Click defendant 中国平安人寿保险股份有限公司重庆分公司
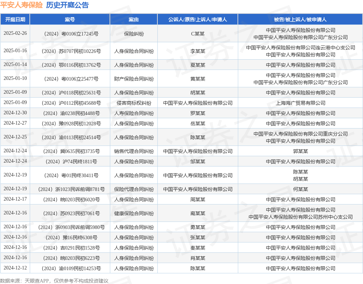The image size is (363, 284). (x=301, y=134)
